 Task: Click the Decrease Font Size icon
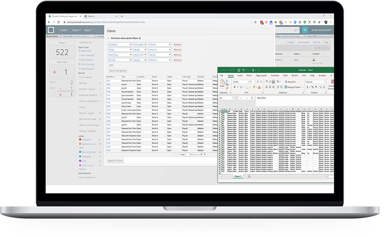(261, 82)
